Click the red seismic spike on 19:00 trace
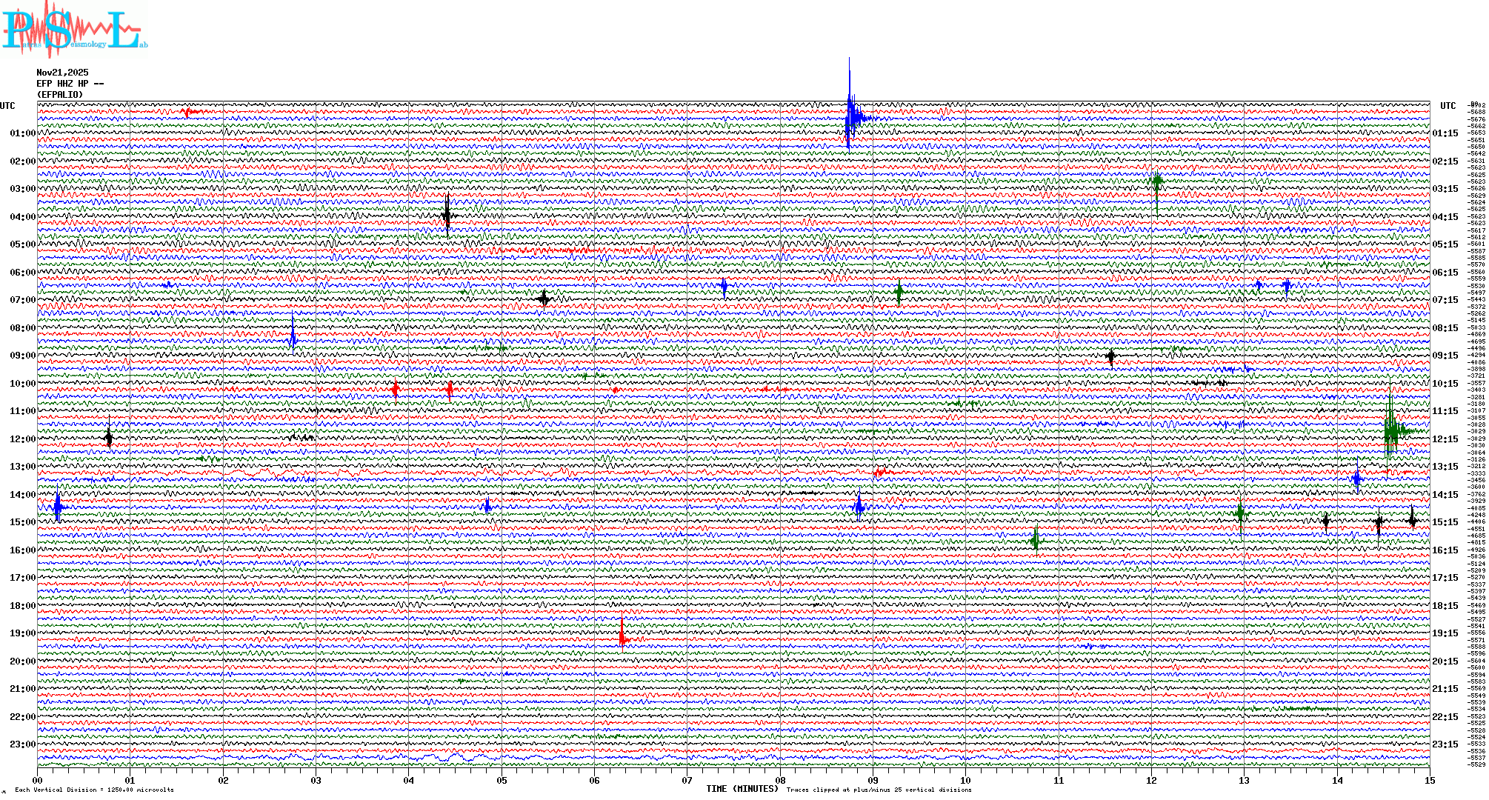 click(x=622, y=639)
